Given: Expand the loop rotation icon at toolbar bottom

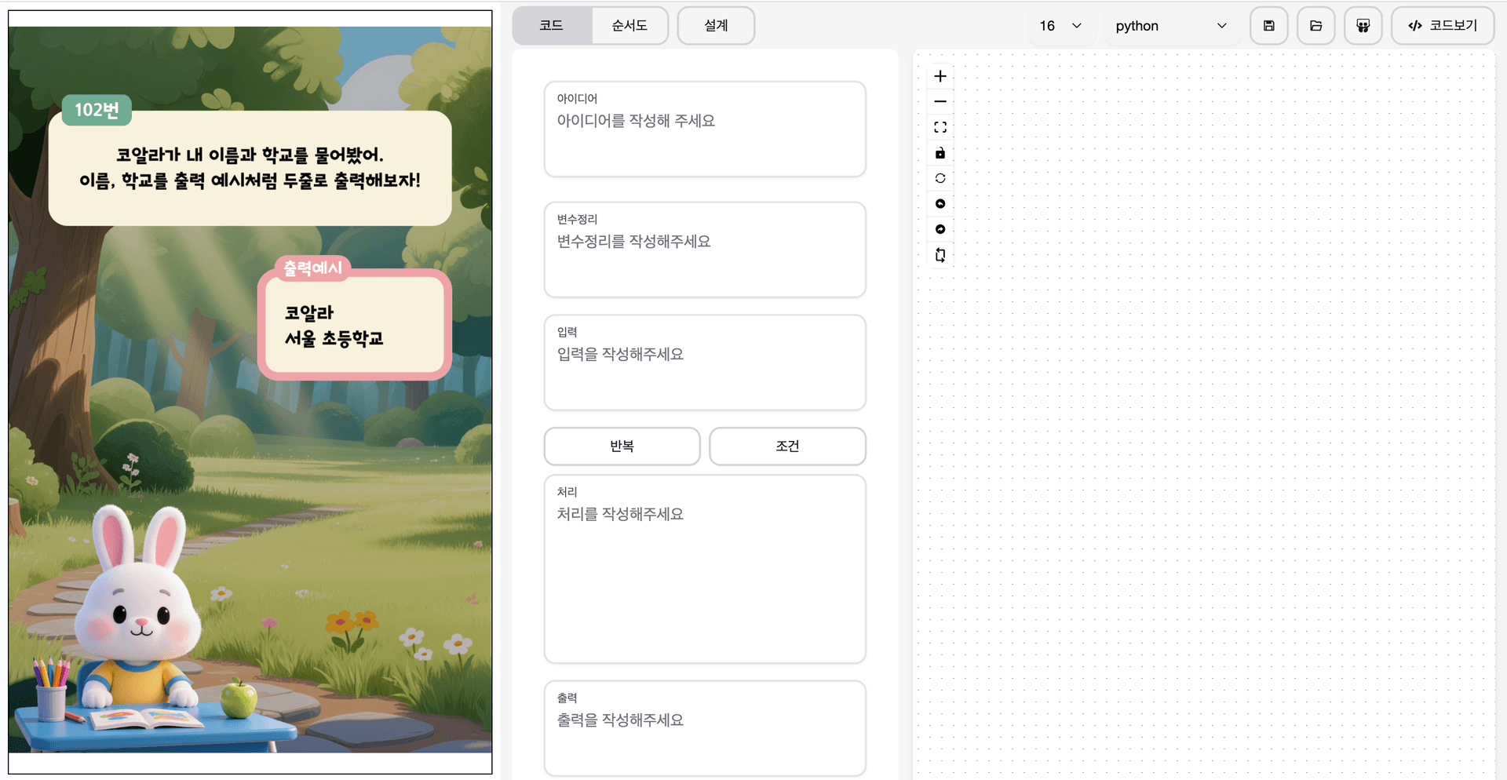Looking at the screenshot, I should point(940,254).
